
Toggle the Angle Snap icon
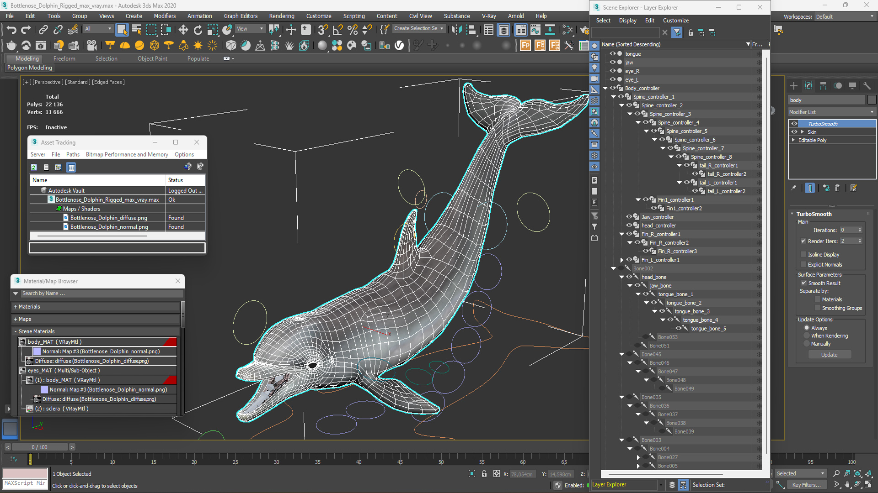tap(337, 30)
